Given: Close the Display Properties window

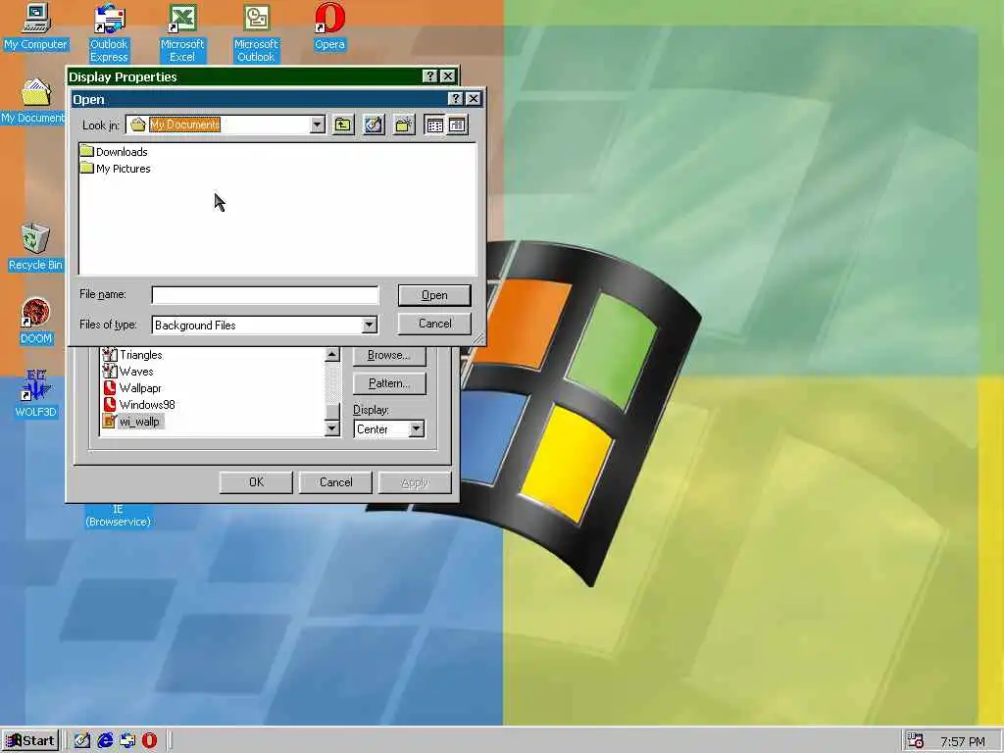Looking at the screenshot, I should 448,76.
